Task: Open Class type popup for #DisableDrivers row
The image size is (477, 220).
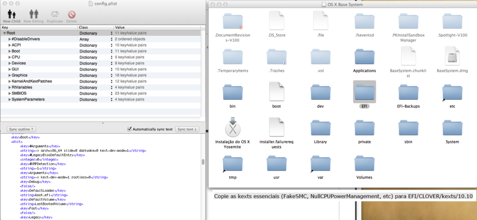Action: point(111,39)
